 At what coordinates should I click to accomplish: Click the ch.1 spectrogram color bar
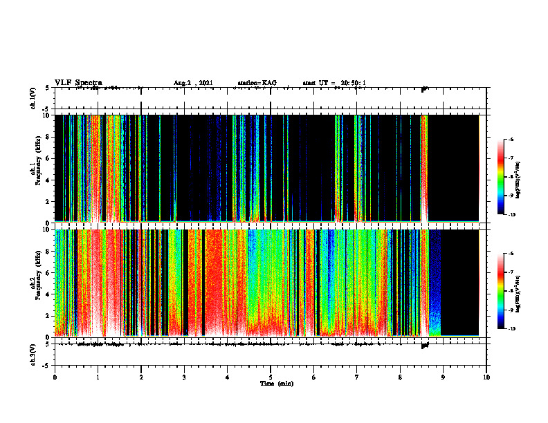pyautogui.click(x=501, y=177)
